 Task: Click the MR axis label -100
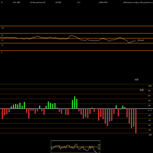click(x=150, y=135)
